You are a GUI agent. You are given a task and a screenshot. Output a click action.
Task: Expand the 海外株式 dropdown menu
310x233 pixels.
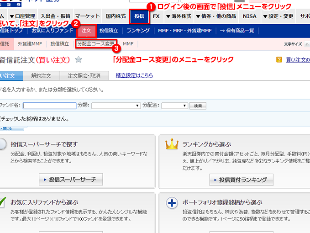coord(179,16)
